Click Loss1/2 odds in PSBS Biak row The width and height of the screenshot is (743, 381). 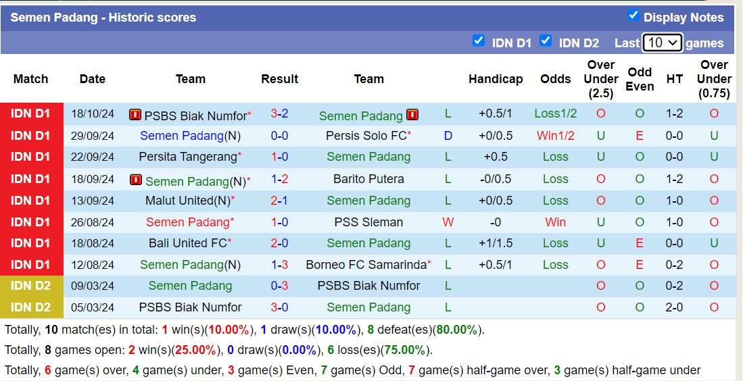pyautogui.click(x=556, y=113)
